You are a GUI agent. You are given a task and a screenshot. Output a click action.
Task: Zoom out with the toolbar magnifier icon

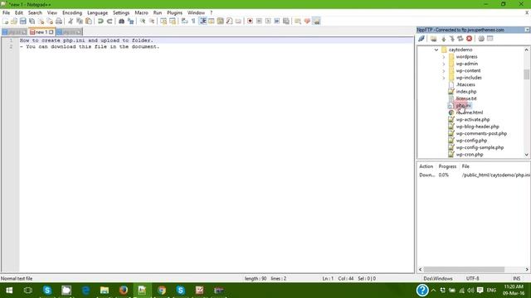click(x=152, y=21)
